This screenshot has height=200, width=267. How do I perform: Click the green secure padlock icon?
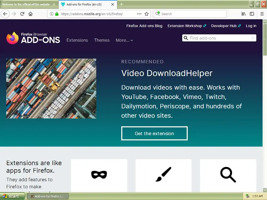57,14
